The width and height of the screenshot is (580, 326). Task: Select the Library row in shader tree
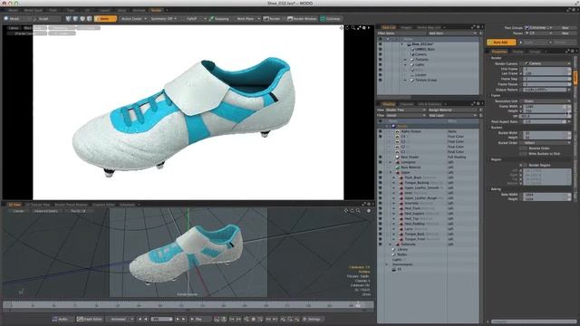(429, 250)
